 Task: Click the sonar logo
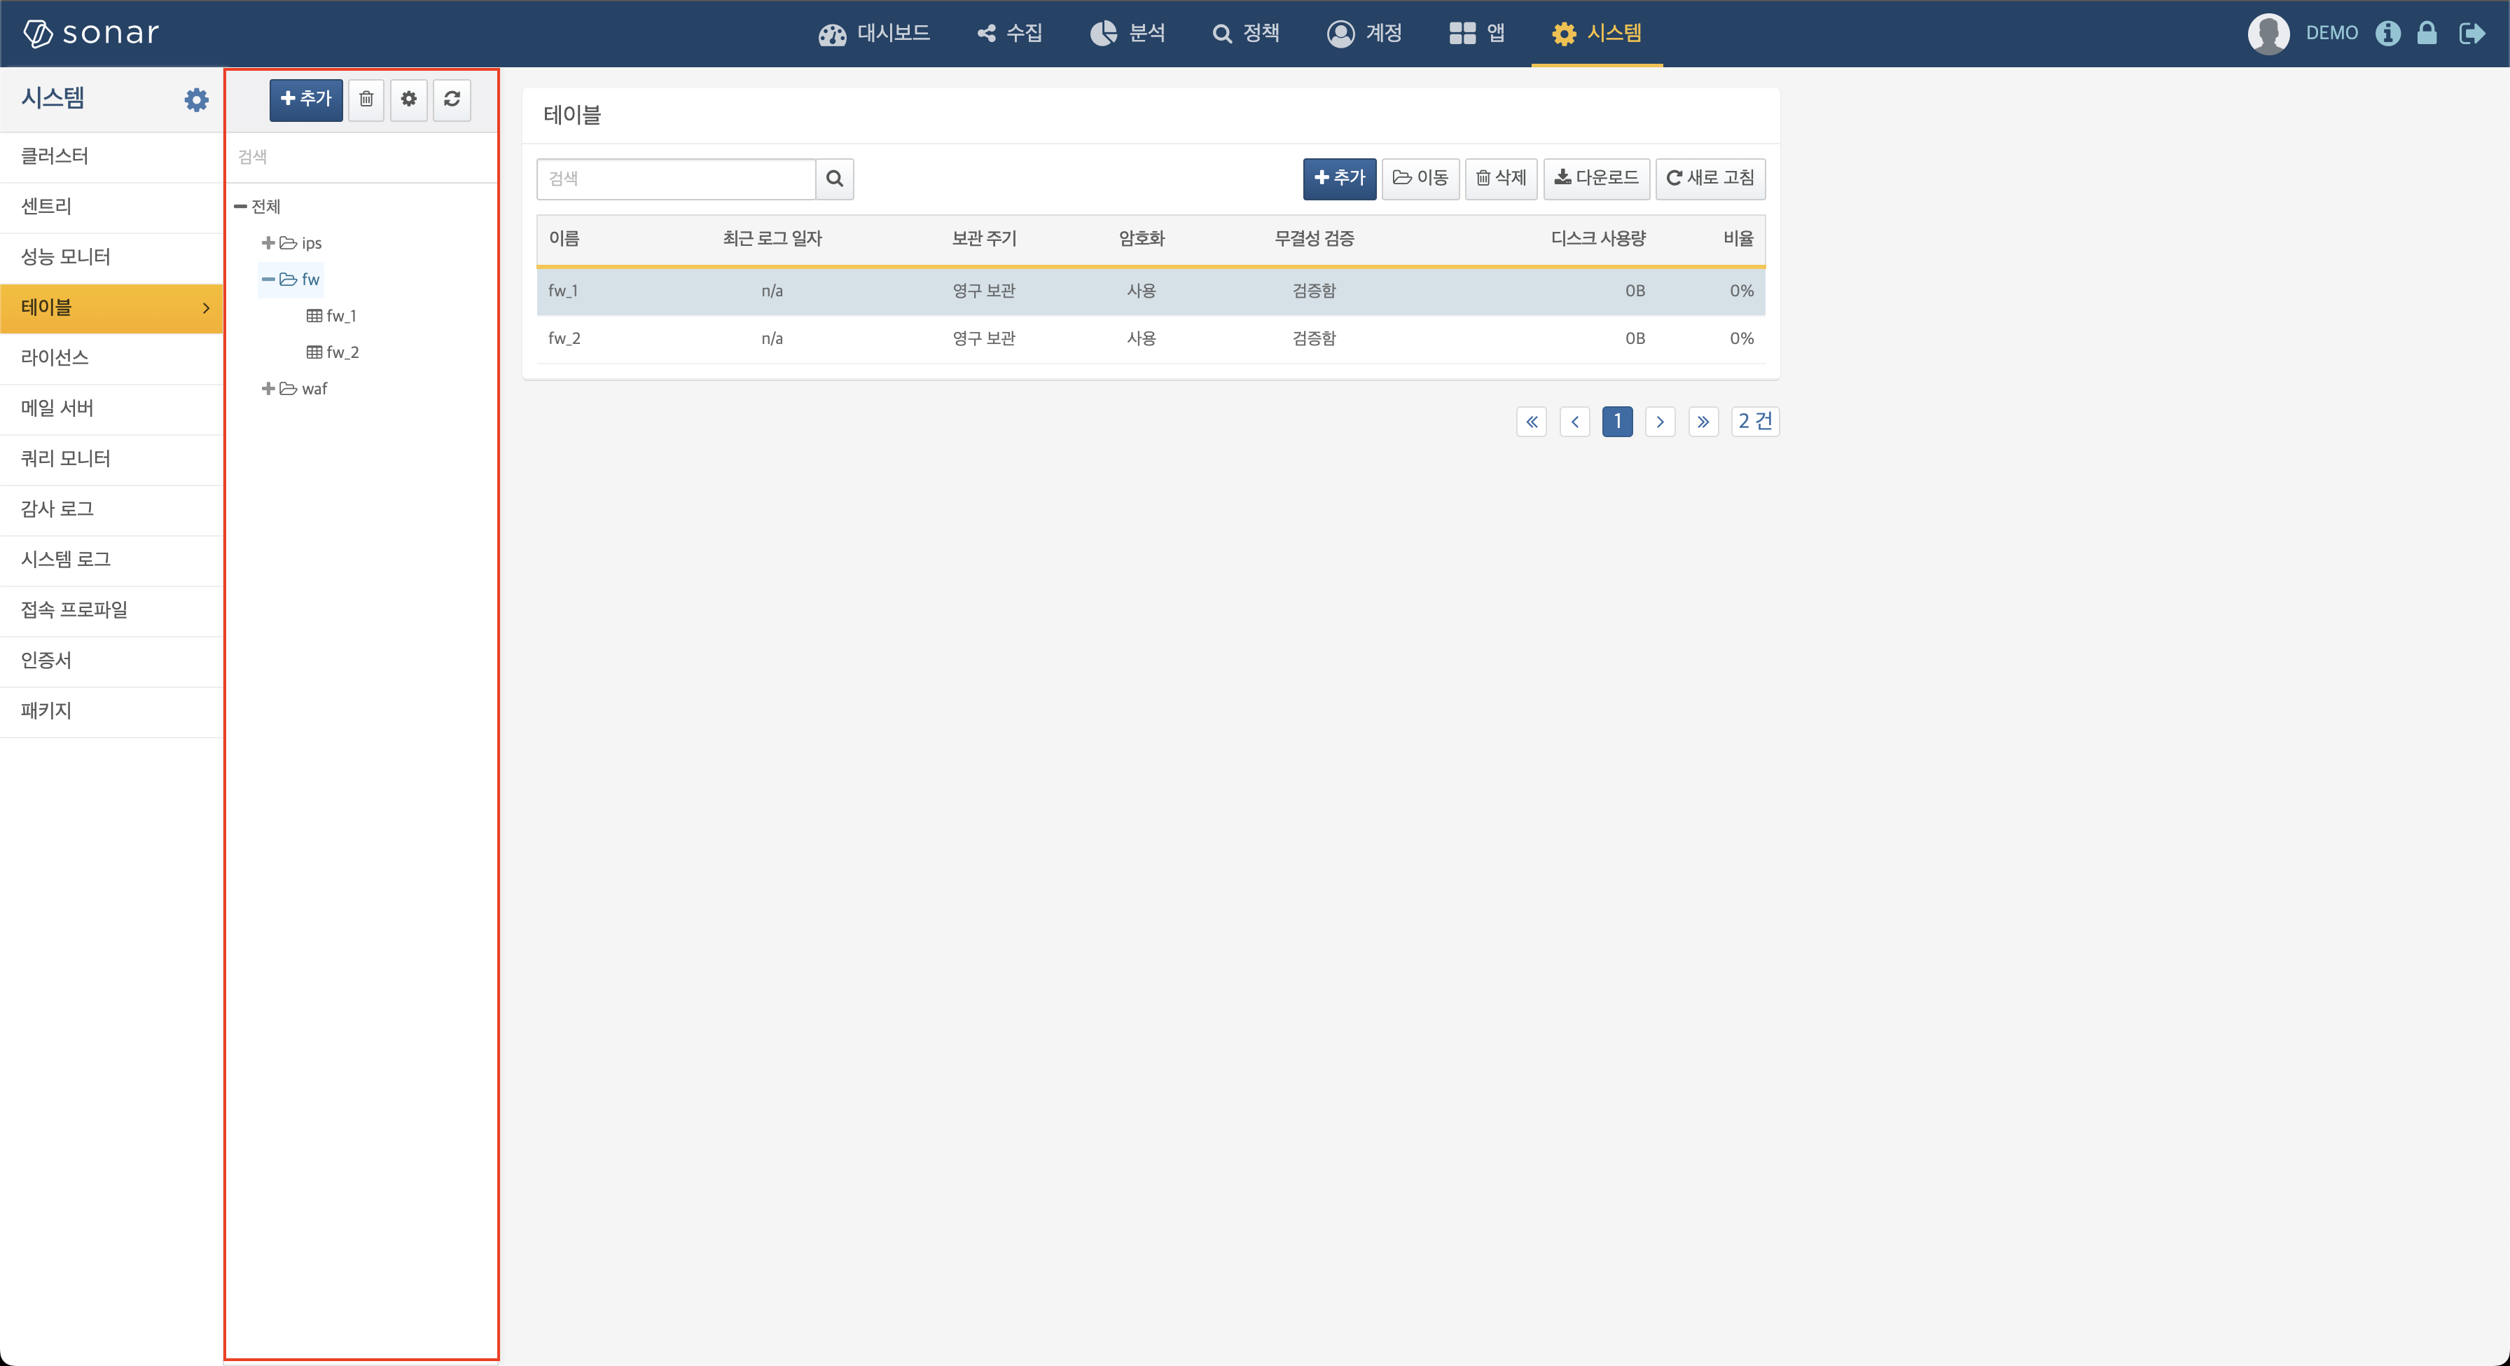coord(90,33)
